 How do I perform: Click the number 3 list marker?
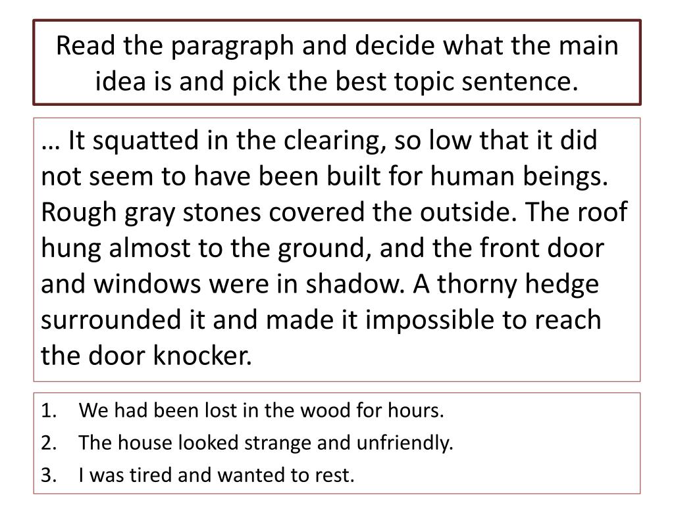coord(49,475)
